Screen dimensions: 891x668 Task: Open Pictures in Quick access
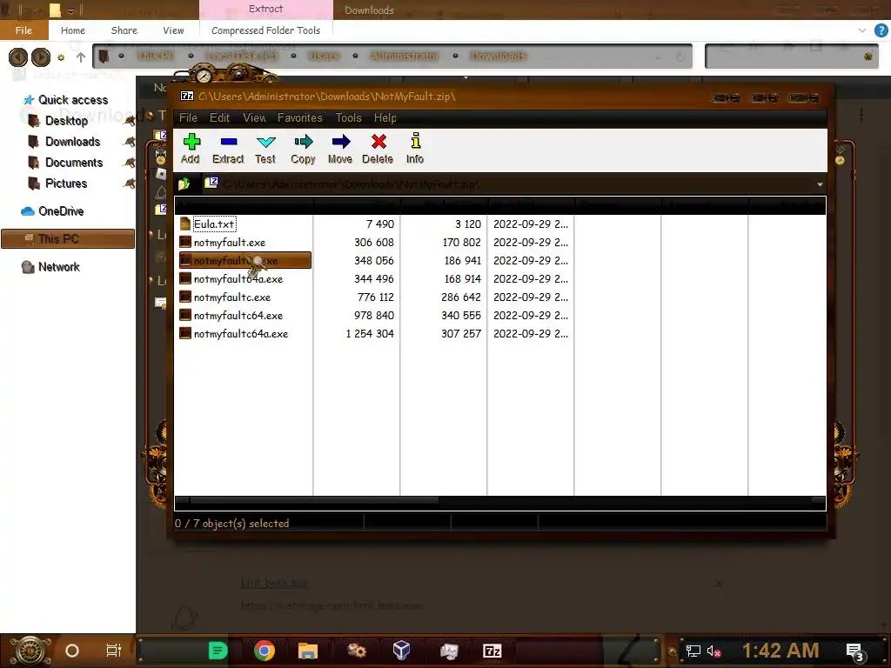(x=66, y=184)
